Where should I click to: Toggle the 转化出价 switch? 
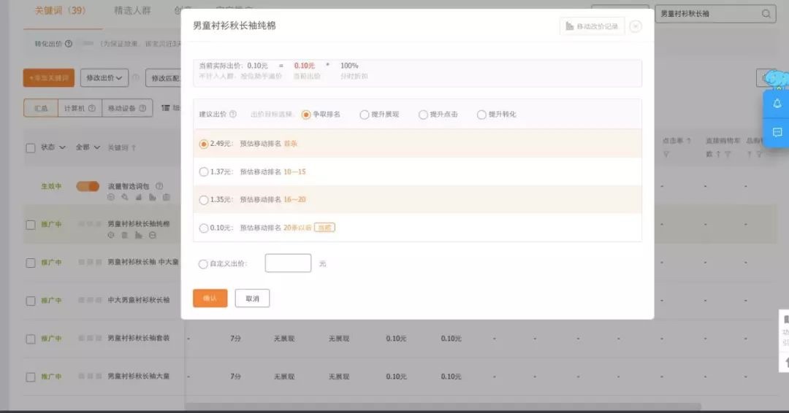click(x=88, y=44)
